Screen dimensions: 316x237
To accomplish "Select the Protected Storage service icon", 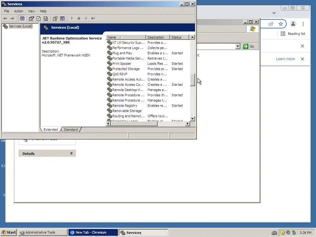I will tap(110, 69).
